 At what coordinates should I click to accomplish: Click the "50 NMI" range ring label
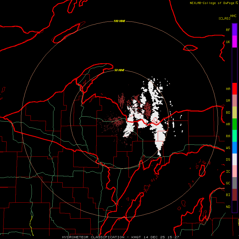coord(119,70)
